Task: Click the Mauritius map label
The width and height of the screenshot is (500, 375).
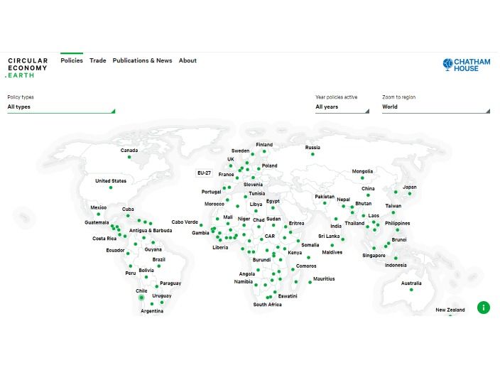Action: click(x=324, y=278)
